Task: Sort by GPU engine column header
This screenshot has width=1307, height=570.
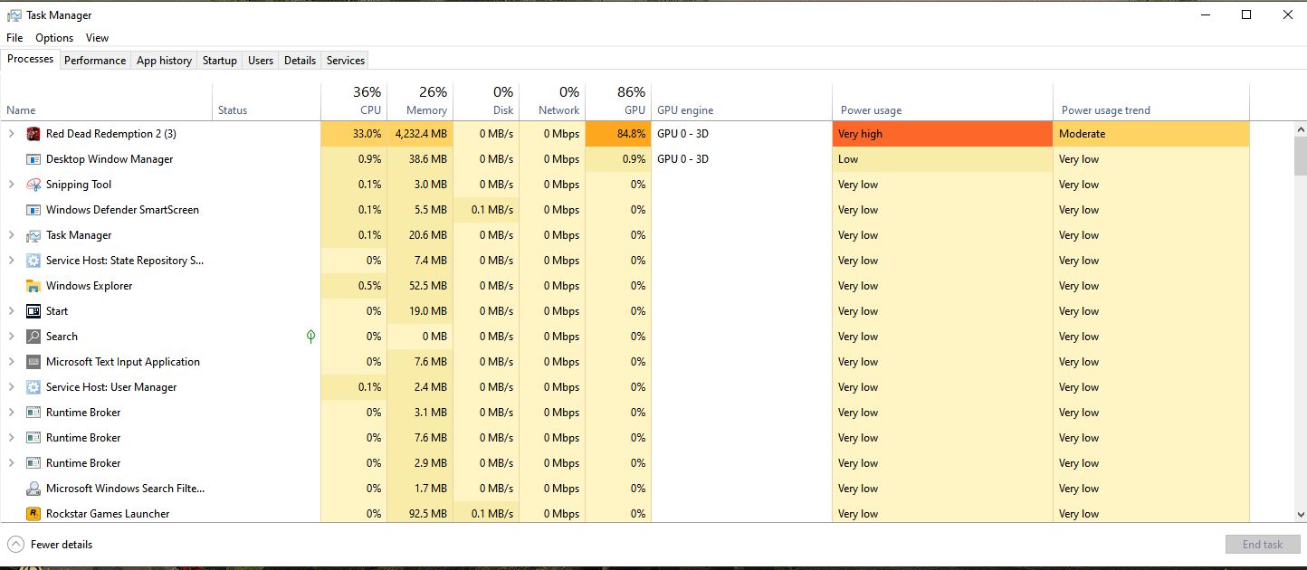Action: [741, 101]
